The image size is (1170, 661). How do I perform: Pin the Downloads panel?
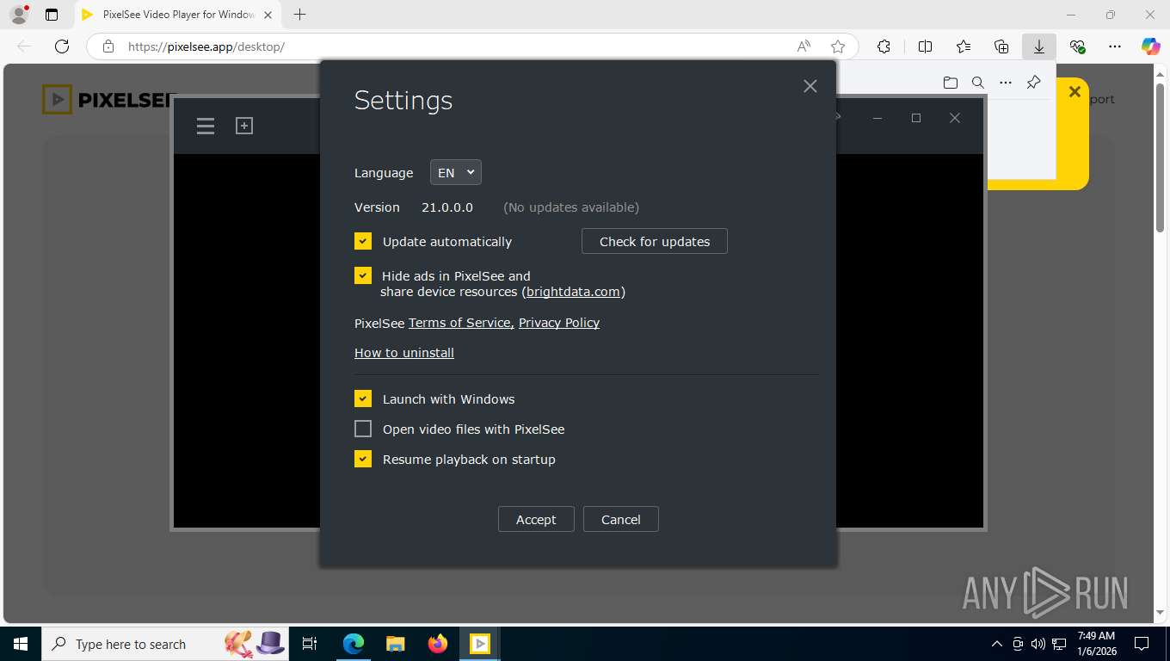point(1034,83)
